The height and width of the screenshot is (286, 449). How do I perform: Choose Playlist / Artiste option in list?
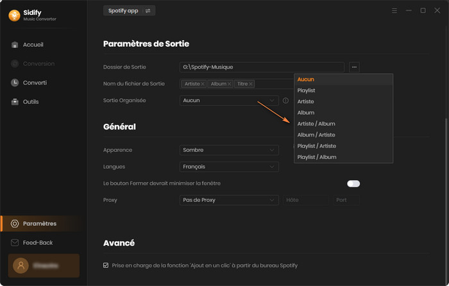coord(317,146)
